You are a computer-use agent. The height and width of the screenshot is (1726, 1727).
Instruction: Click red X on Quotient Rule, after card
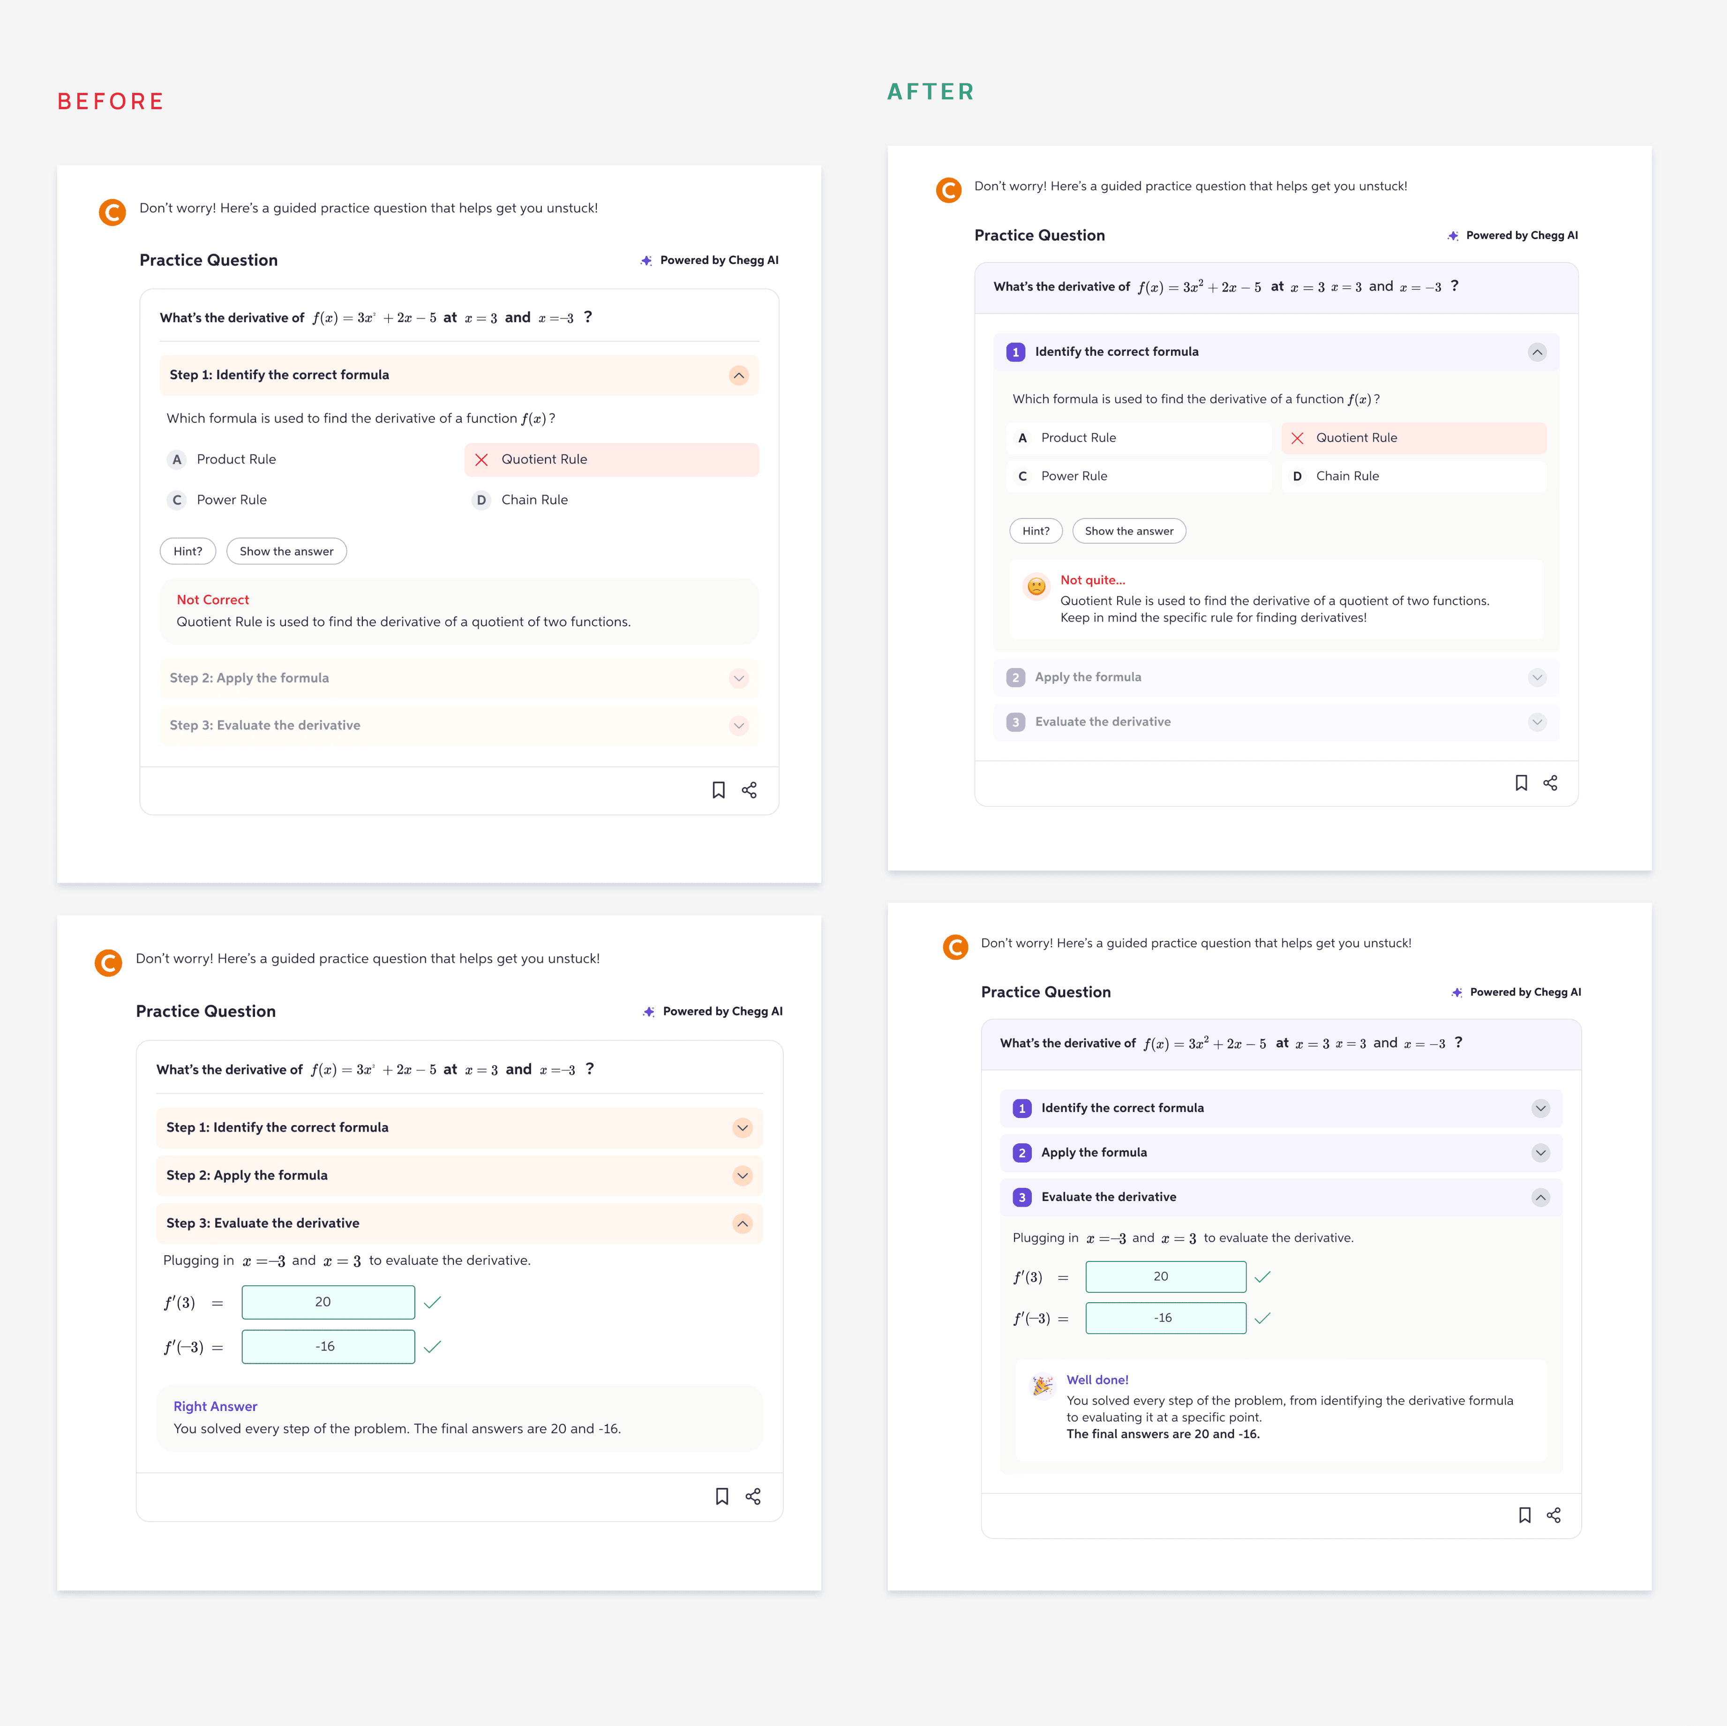1297,438
